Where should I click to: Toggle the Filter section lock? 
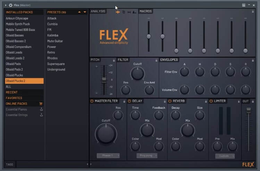(x=156, y=60)
